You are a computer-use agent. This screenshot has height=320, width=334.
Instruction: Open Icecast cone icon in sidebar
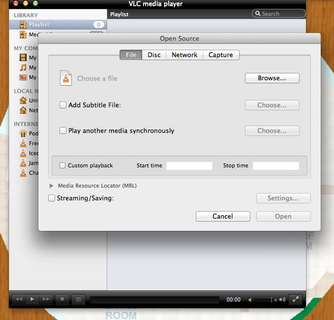coord(23,153)
